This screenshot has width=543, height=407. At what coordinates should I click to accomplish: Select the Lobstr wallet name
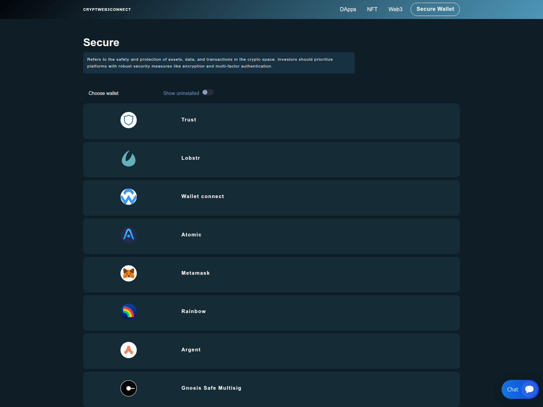pyautogui.click(x=191, y=158)
